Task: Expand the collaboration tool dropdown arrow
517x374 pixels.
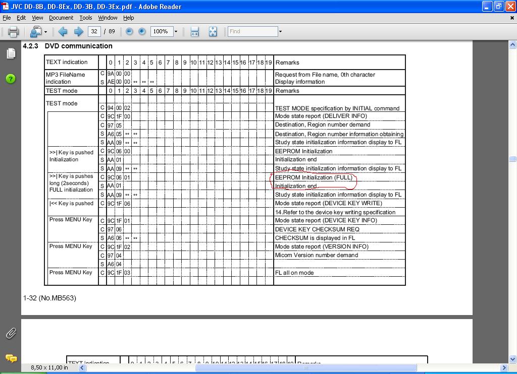Action: 45,32
